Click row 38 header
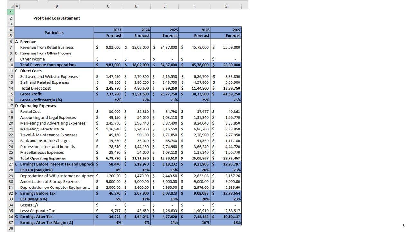 click(x=11, y=228)
